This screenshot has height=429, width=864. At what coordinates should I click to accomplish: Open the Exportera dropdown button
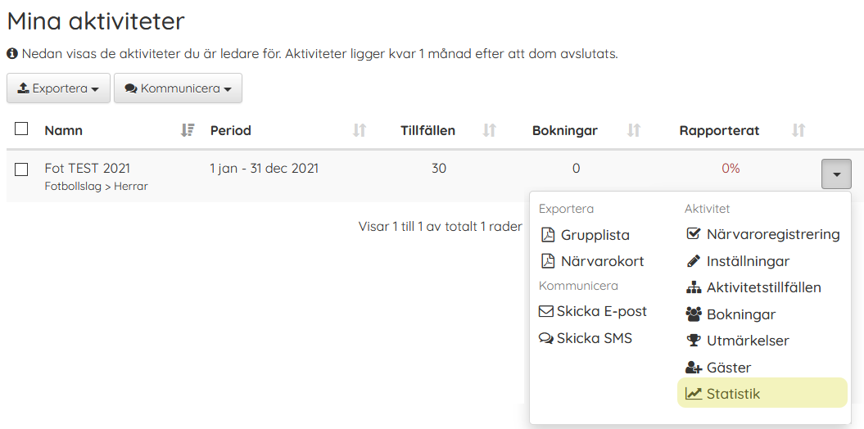[x=58, y=88]
